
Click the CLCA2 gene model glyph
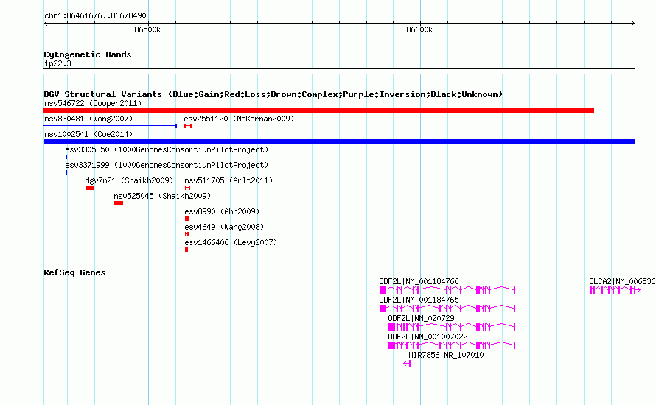tap(615, 290)
